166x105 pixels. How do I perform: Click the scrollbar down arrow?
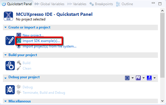[x=163, y=101]
